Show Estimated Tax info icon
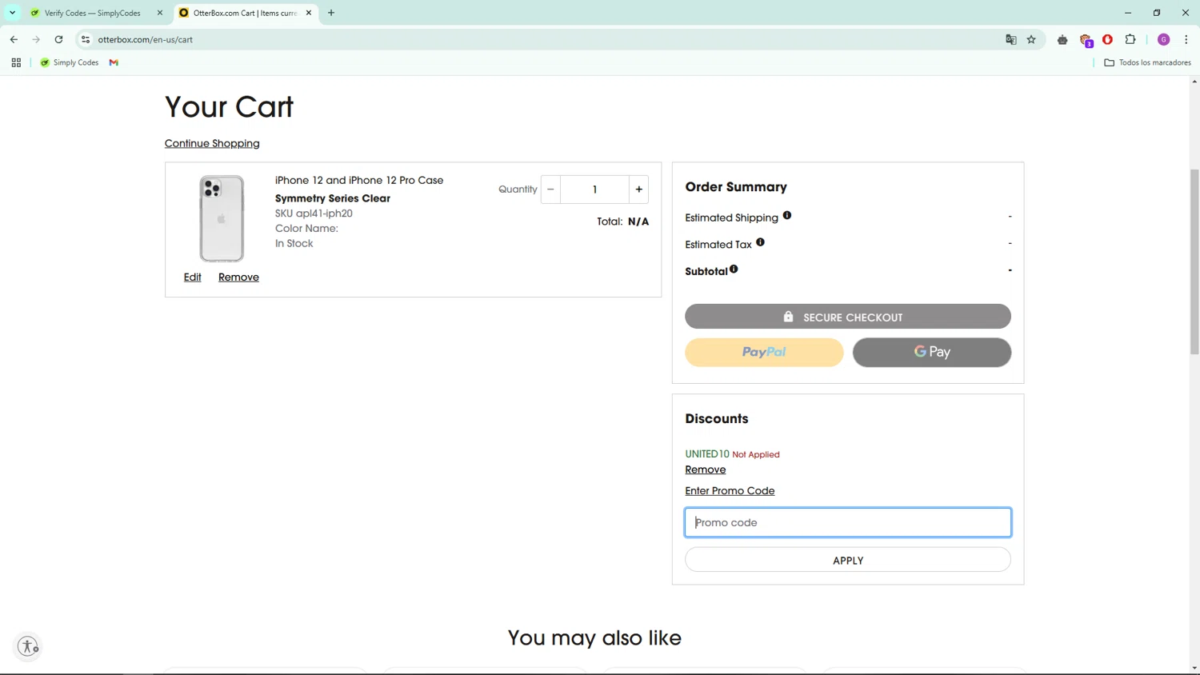 pos(760,242)
